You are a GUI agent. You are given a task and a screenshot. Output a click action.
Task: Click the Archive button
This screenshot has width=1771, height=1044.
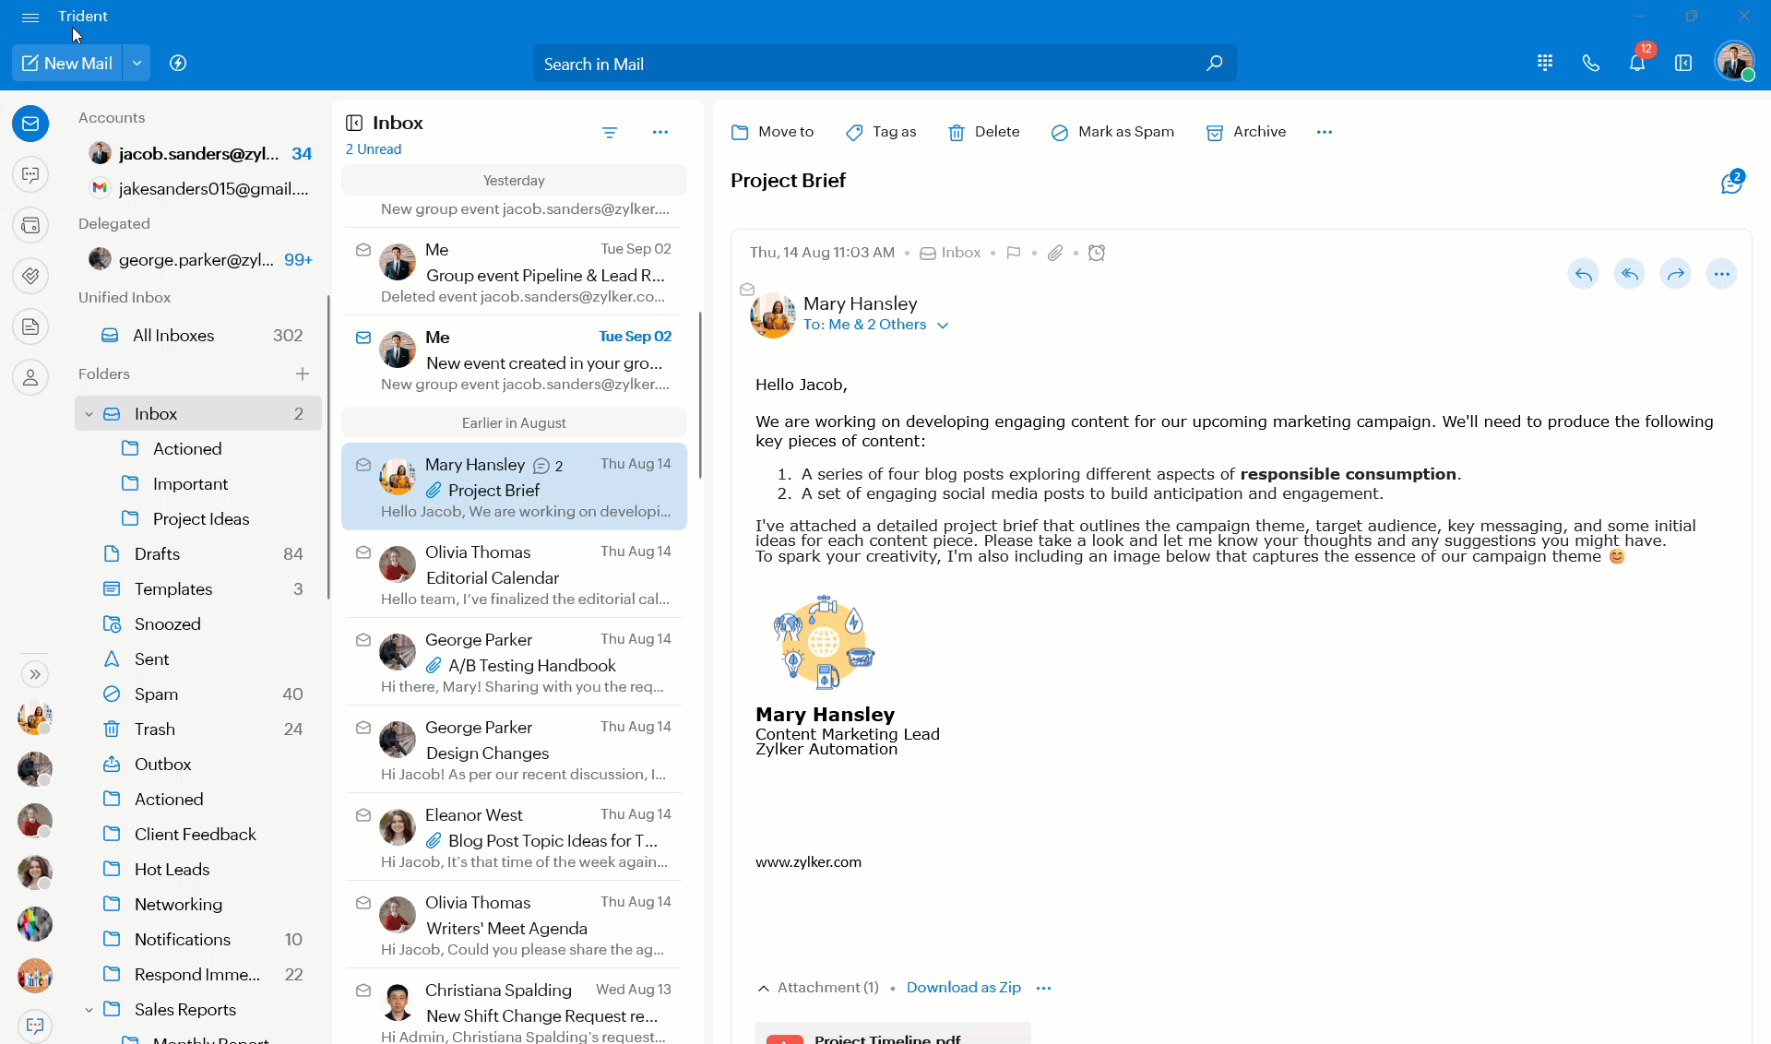1246,132
